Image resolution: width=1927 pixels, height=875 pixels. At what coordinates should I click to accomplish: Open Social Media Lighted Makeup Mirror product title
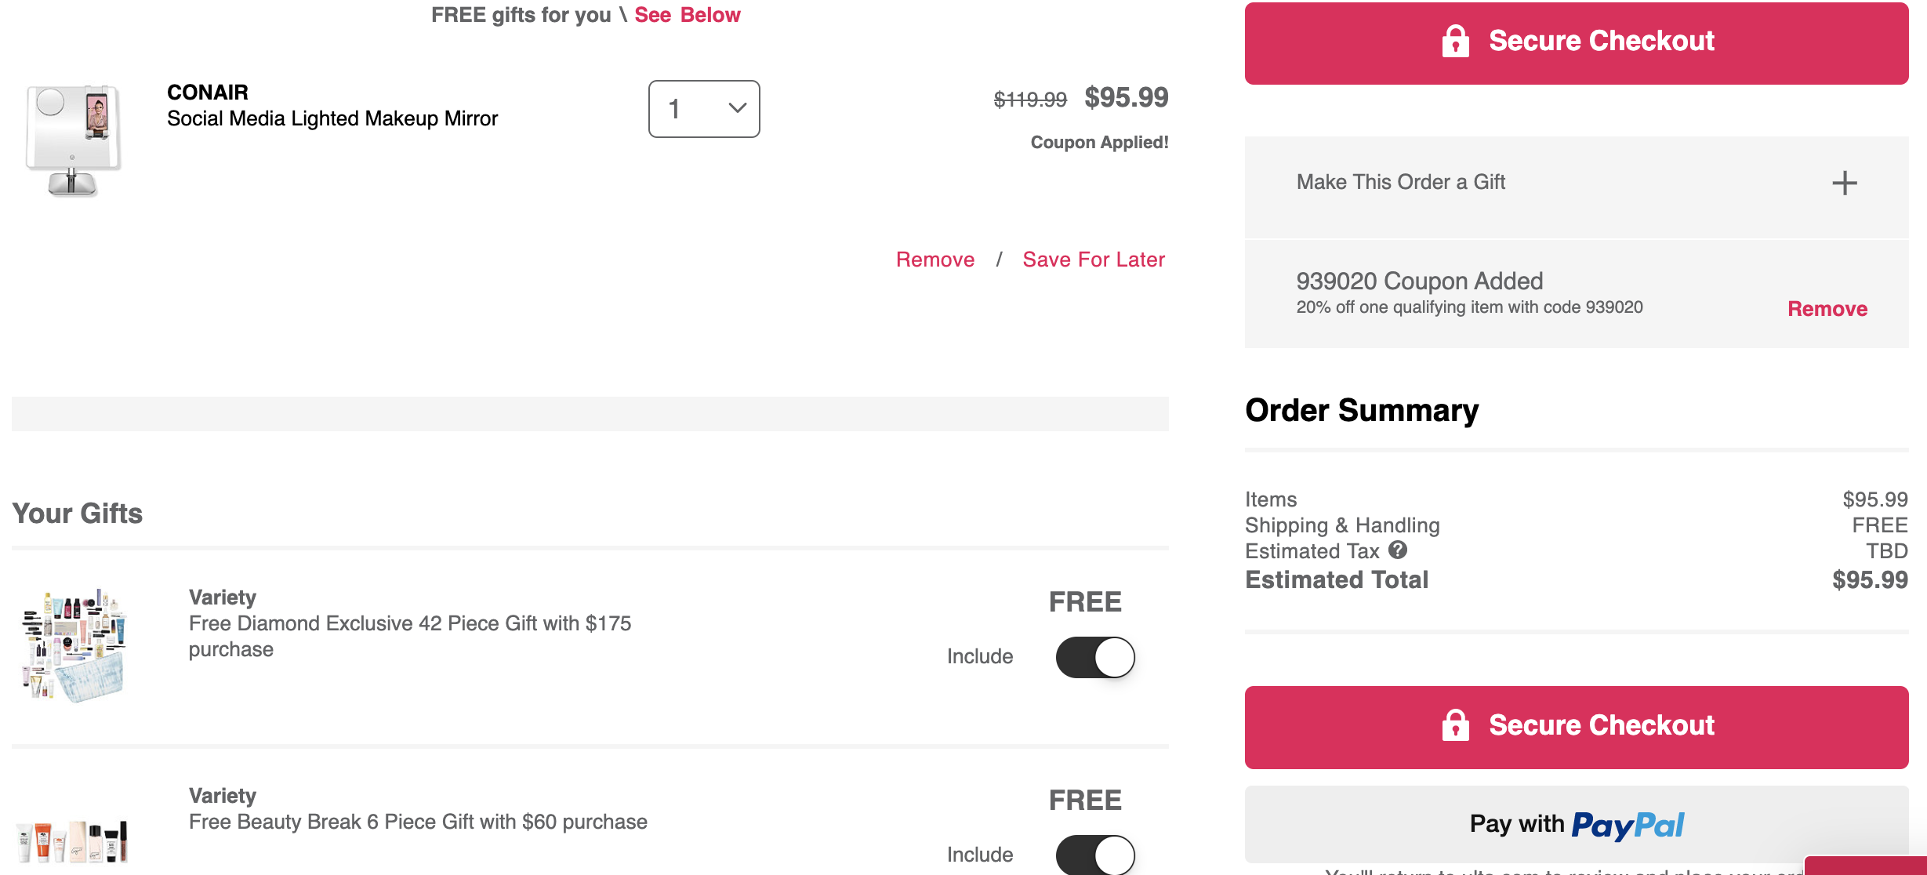pyautogui.click(x=332, y=118)
